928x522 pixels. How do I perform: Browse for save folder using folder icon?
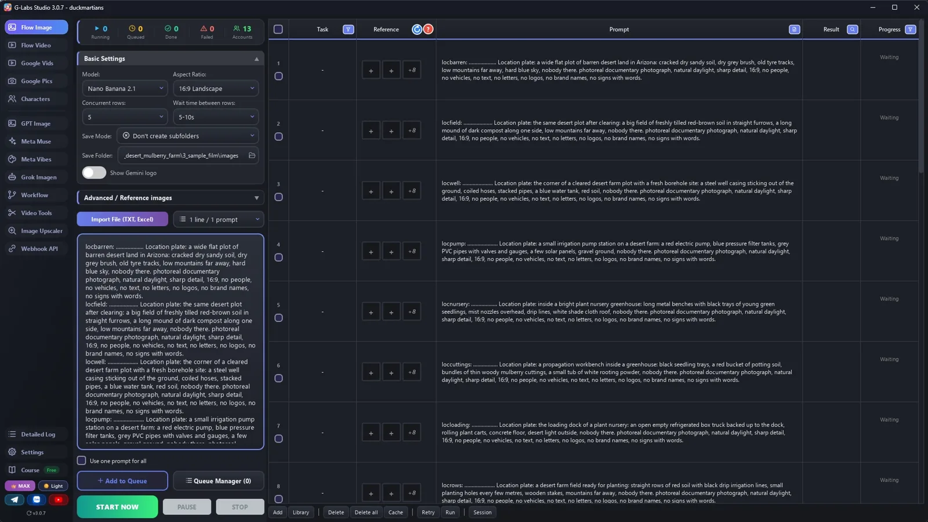click(252, 155)
